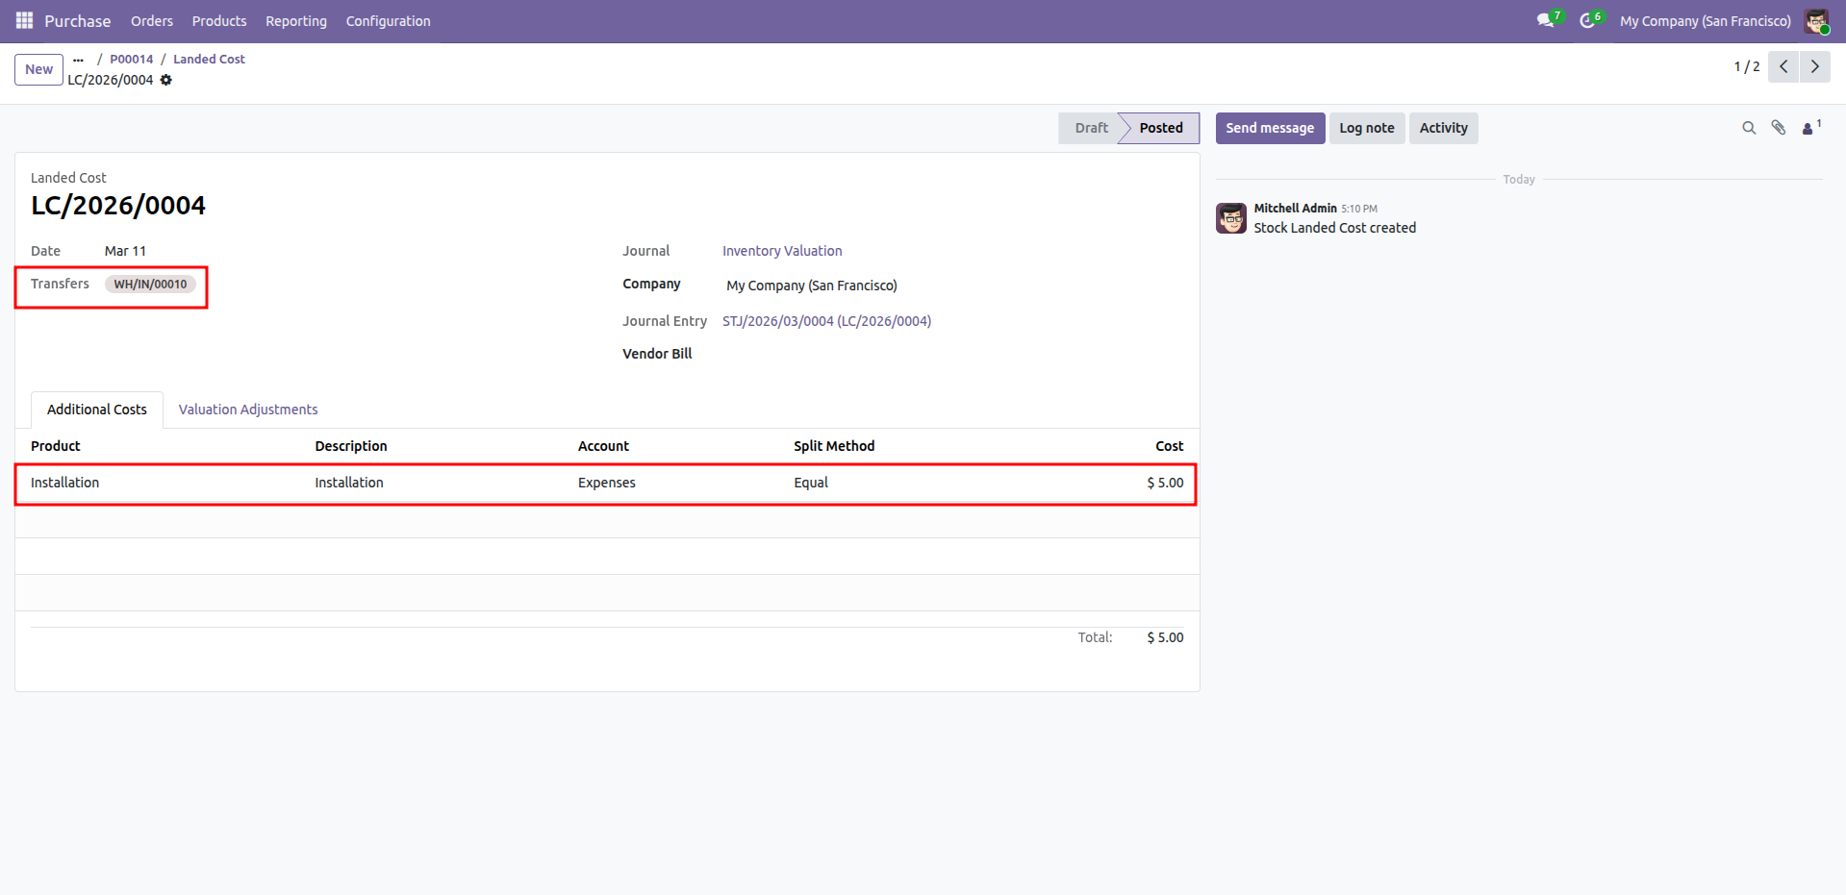Click the Send message button
Image resolution: width=1846 pixels, height=895 pixels.
[x=1269, y=128]
